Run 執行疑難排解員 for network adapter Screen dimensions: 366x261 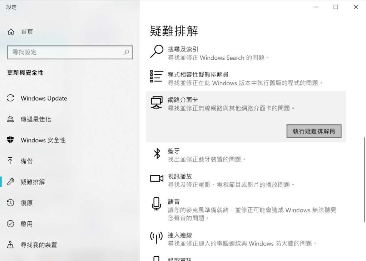point(314,131)
